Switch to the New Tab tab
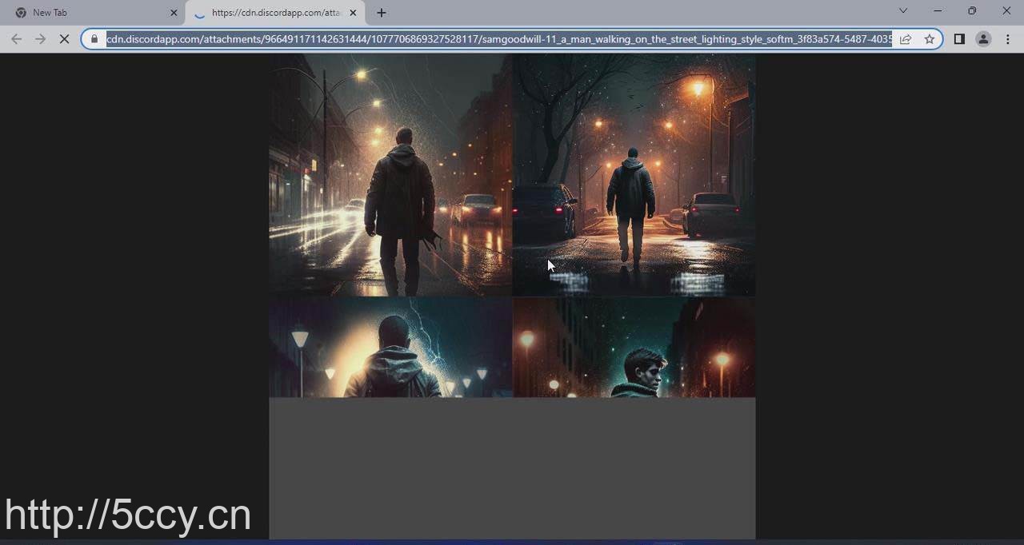 [x=88, y=13]
